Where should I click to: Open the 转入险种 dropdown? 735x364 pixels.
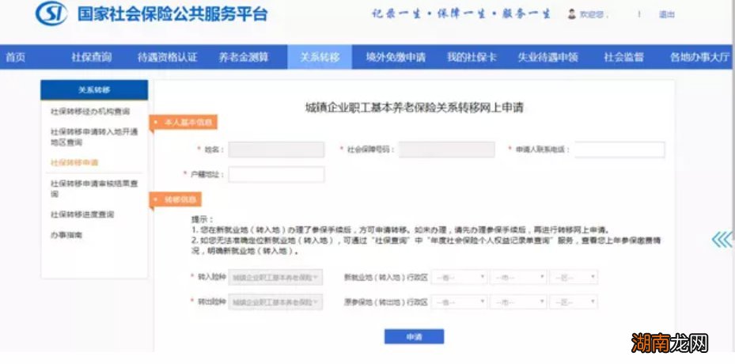275,277
